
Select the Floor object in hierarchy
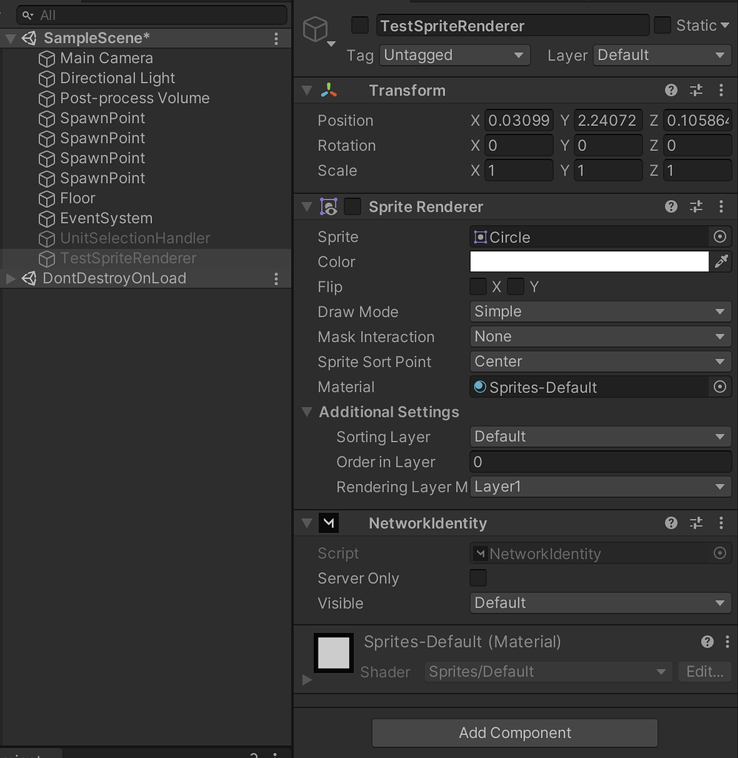[78, 198]
